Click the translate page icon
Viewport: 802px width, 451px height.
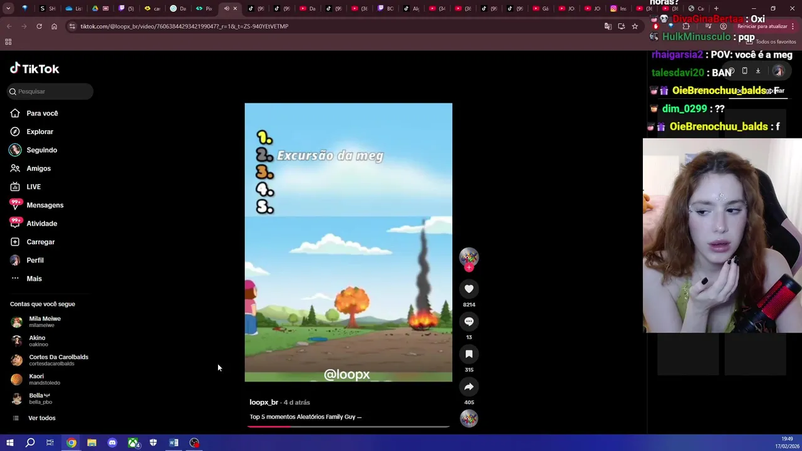pyautogui.click(x=608, y=26)
